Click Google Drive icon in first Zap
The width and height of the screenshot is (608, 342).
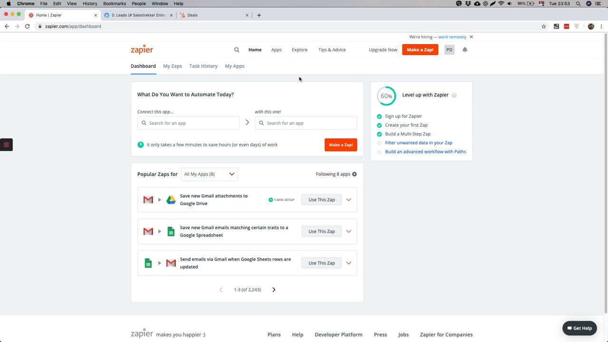[171, 199]
